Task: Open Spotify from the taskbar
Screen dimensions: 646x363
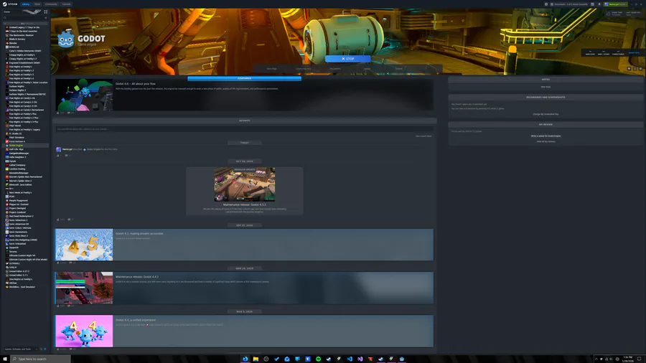Action: (318, 359)
